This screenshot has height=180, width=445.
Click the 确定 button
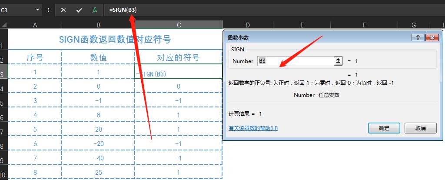coord(384,128)
